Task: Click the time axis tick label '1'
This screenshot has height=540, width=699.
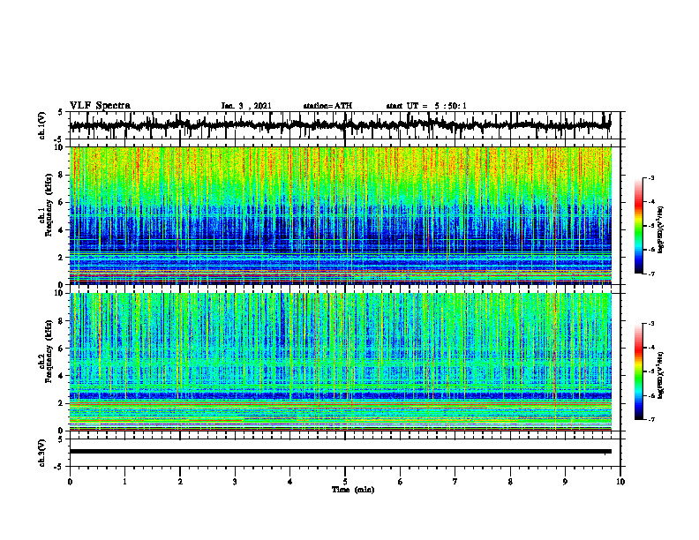Action: click(x=124, y=482)
